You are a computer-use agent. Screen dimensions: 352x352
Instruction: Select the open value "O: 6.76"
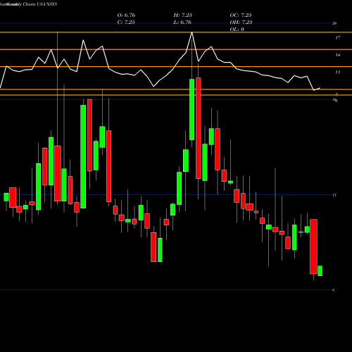[x=126, y=15]
